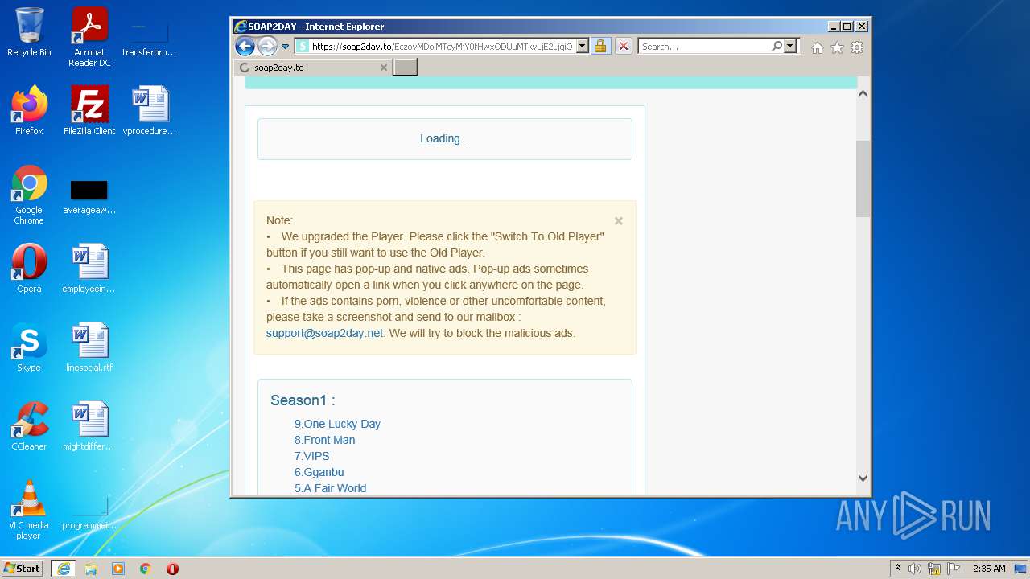This screenshot has width=1030, height=579.
Task: Launch VLC media player shortcut
Action: [x=29, y=510]
